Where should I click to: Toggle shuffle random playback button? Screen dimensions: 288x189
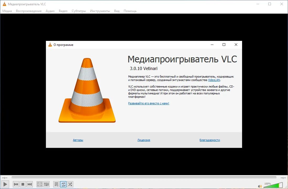(70, 184)
